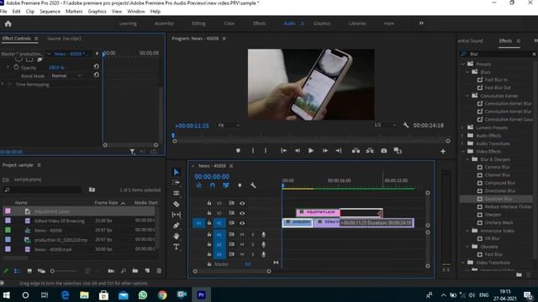Select the Camera Blur effect
538x302 pixels.
click(x=497, y=167)
